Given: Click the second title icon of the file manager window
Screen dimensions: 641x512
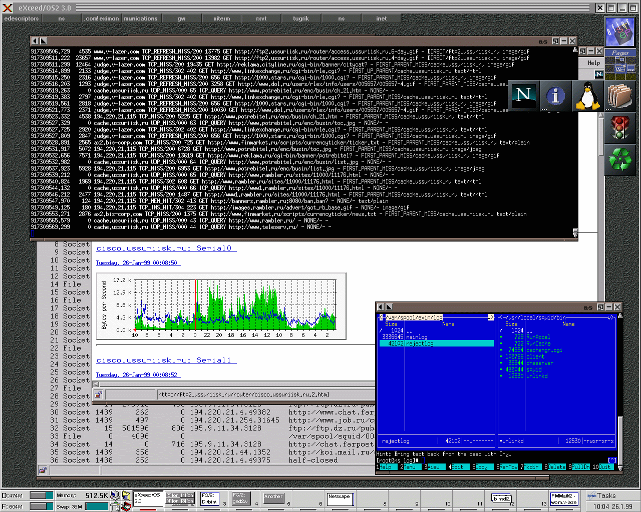Looking at the screenshot, I should coord(389,307).
